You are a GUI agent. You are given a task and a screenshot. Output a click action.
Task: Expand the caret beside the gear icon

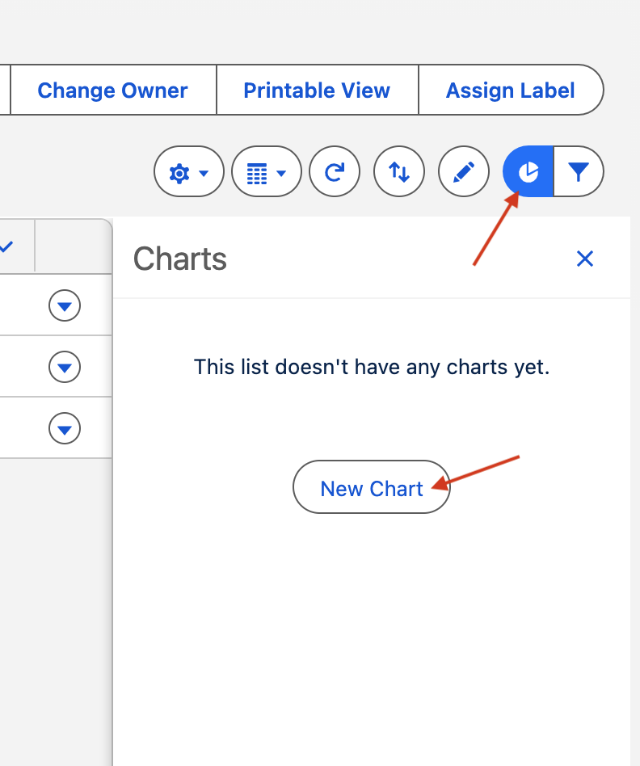tap(204, 173)
